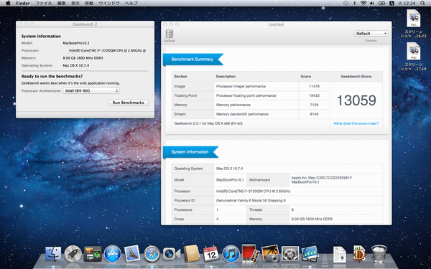Image resolution: width=431 pixels, height=269 pixels.
Task: Click the Stream score value 8146
Action: (x=314, y=114)
